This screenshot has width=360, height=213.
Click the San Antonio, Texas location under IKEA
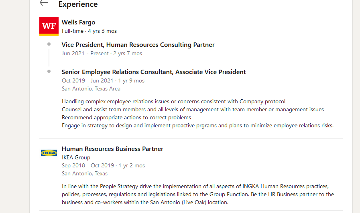85,174
